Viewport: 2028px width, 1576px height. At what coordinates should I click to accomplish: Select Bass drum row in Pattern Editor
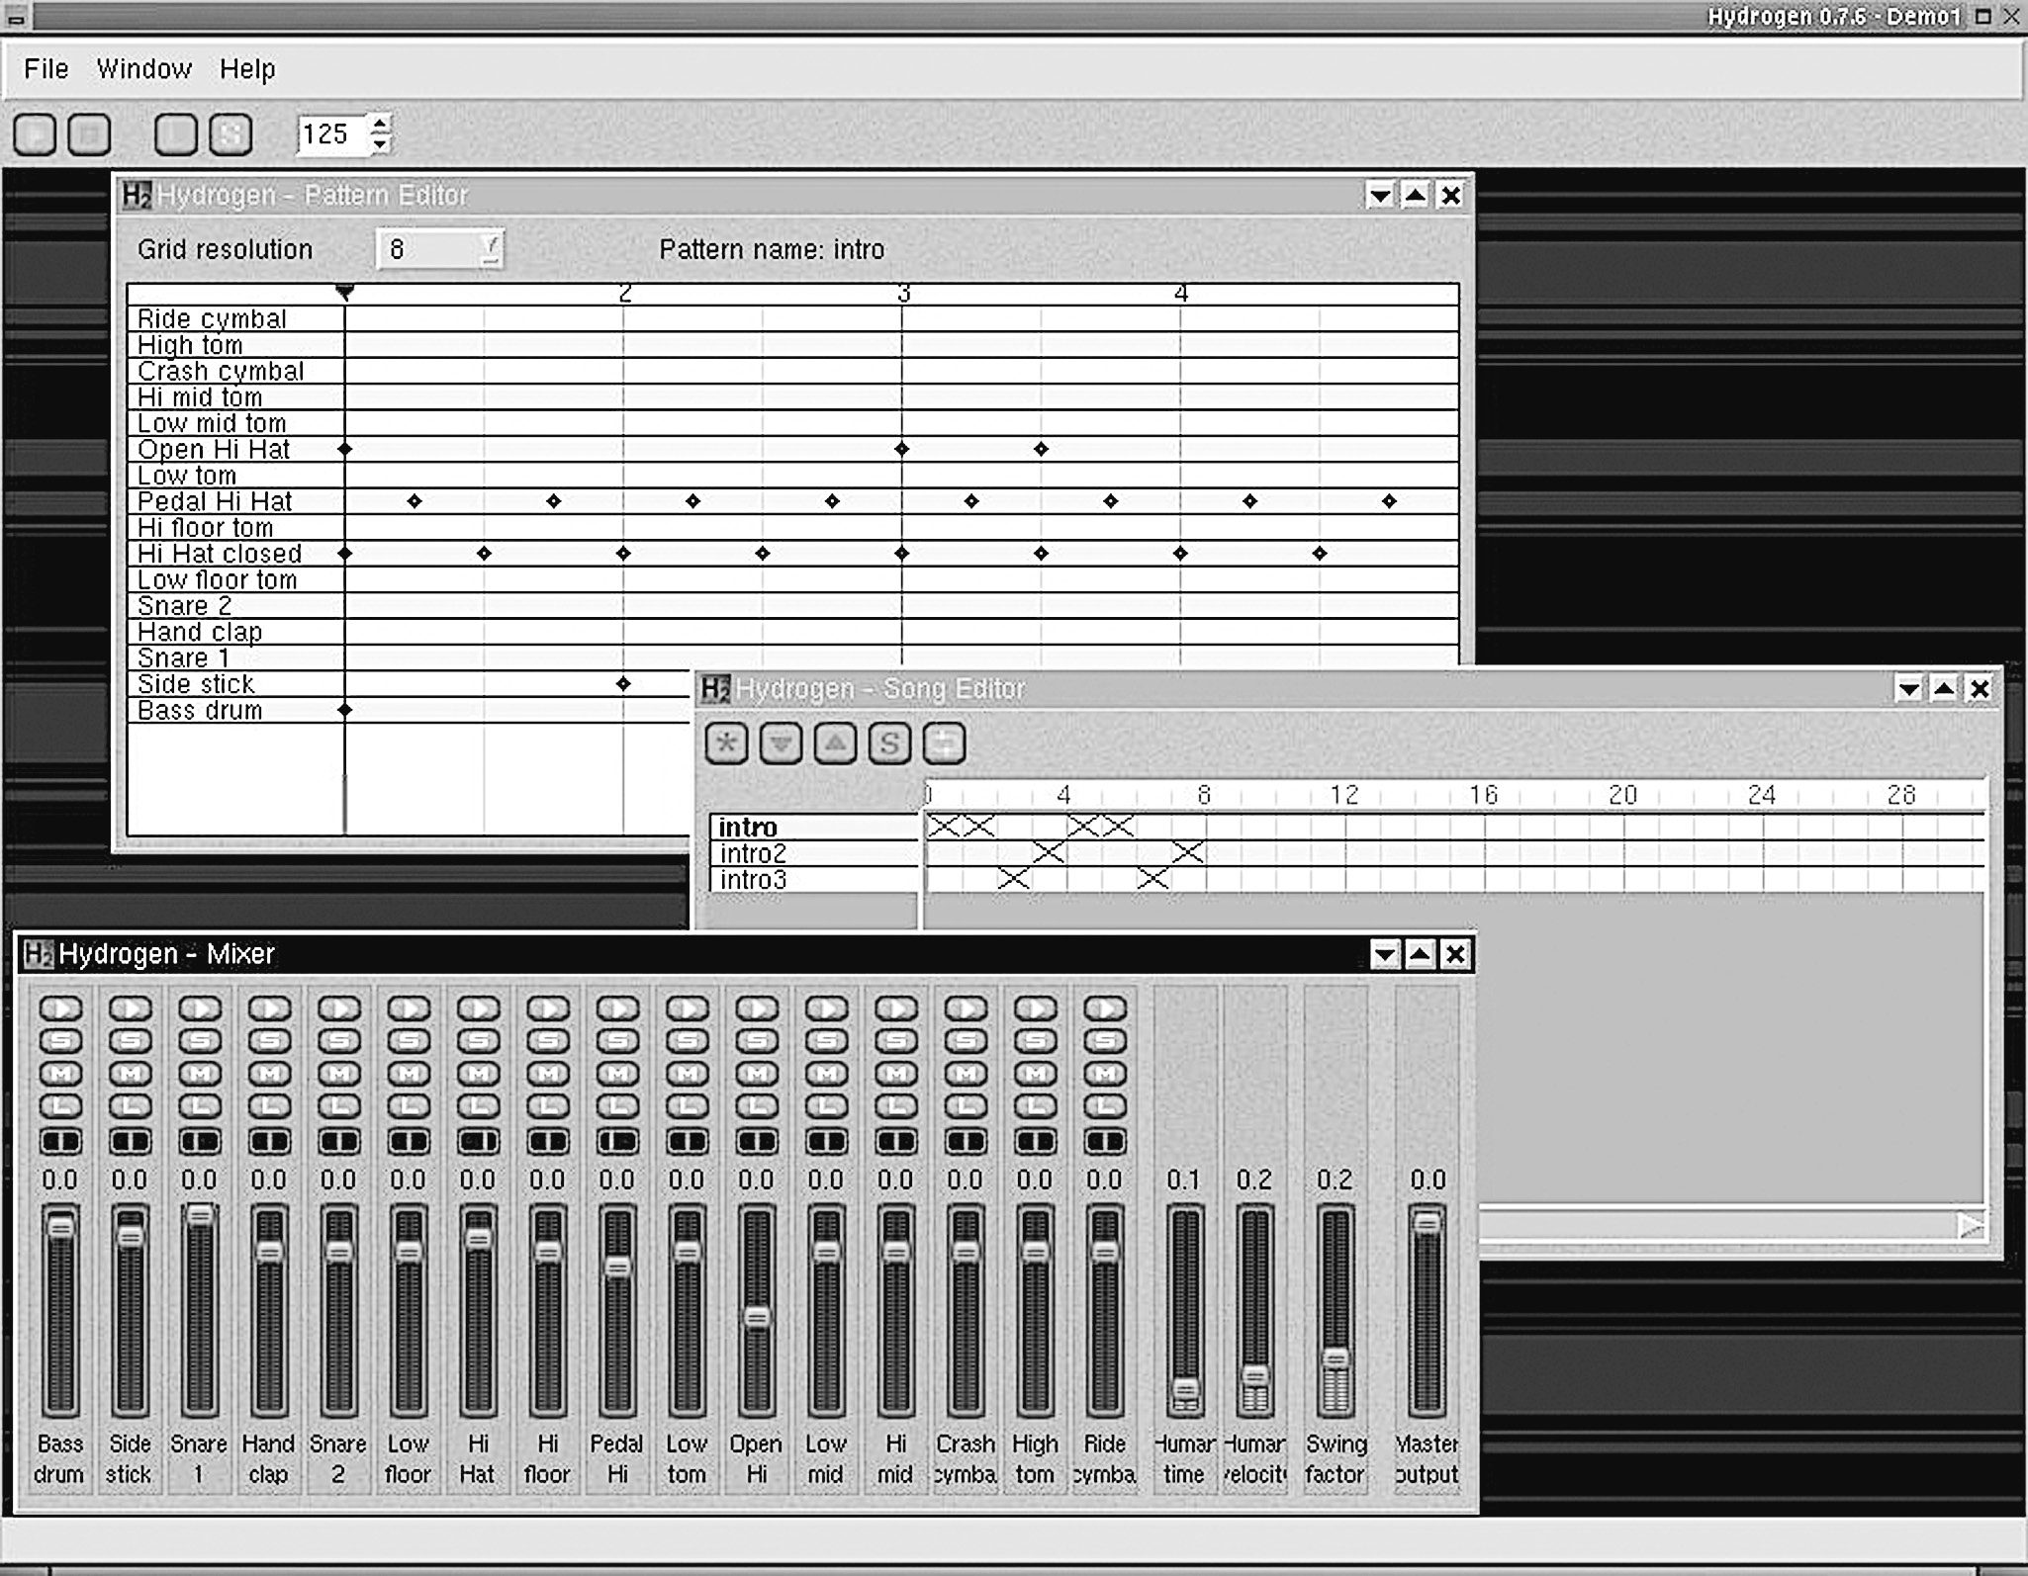tap(235, 710)
